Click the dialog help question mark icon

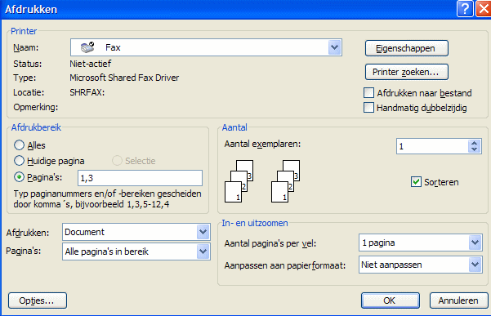[x=465, y=9]
